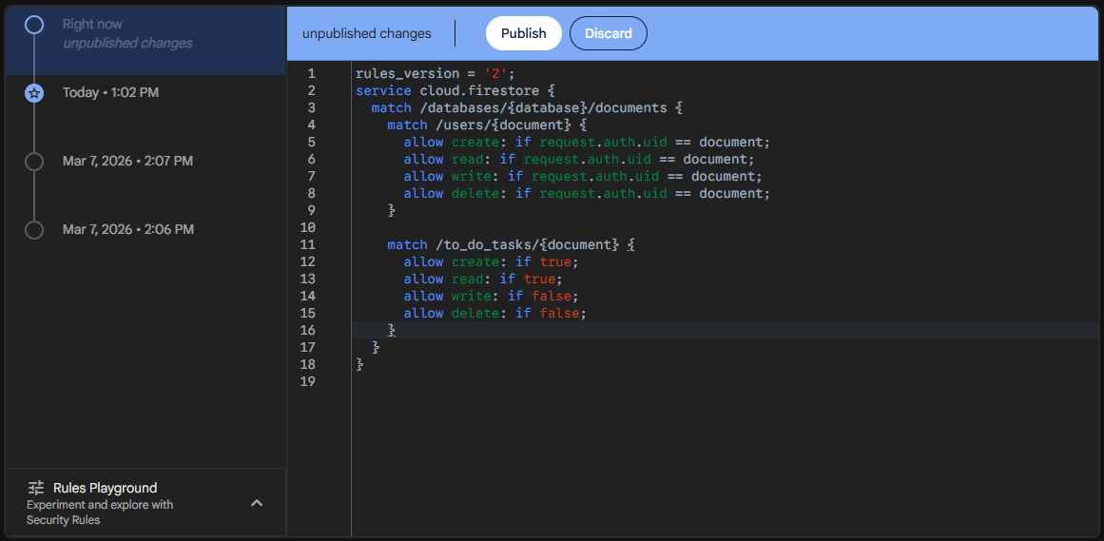
Task: Select the Mar 7, 2026 2:07 PM circle marker
Action: click(34, 162)
